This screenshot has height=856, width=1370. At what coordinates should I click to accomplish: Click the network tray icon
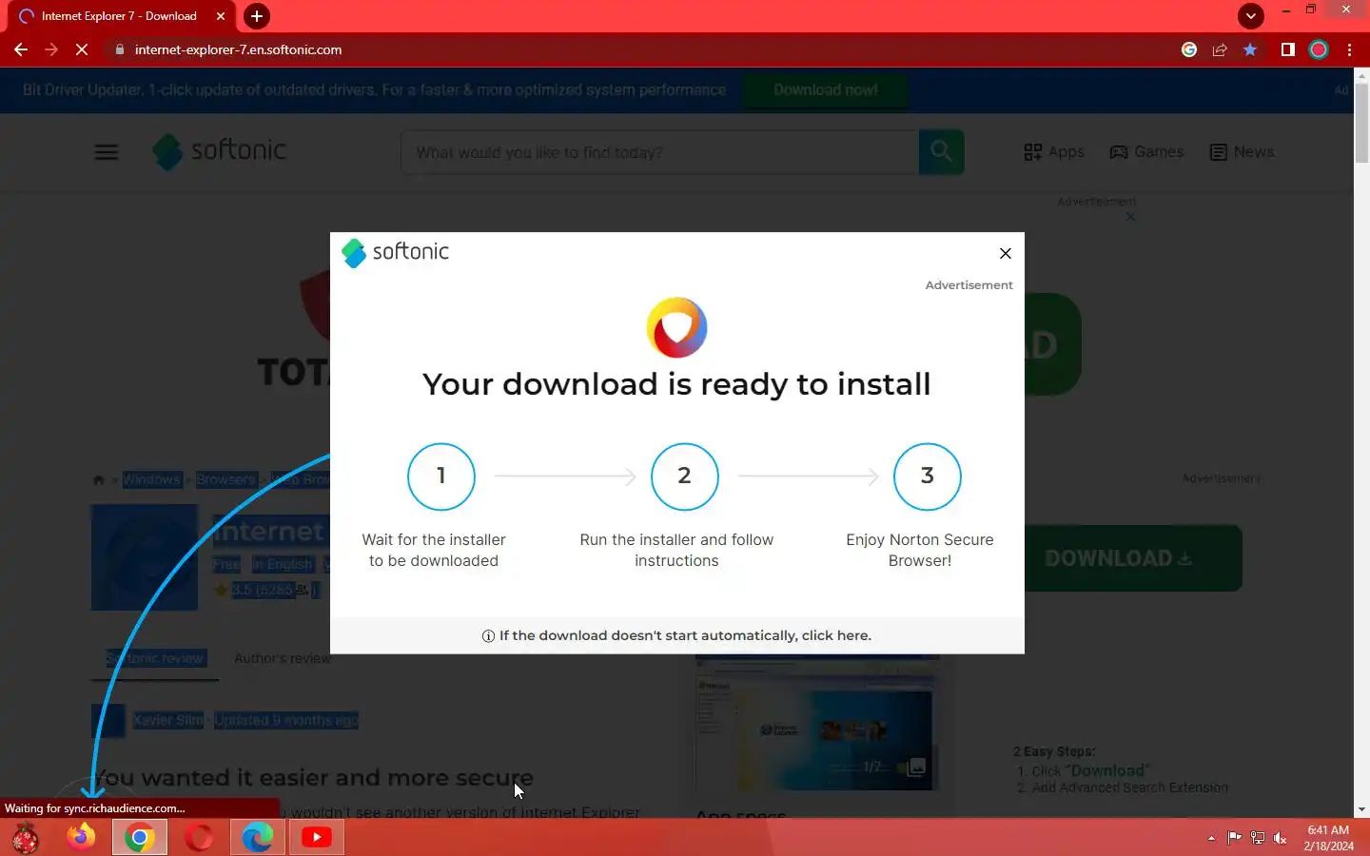click(1257, 838)
